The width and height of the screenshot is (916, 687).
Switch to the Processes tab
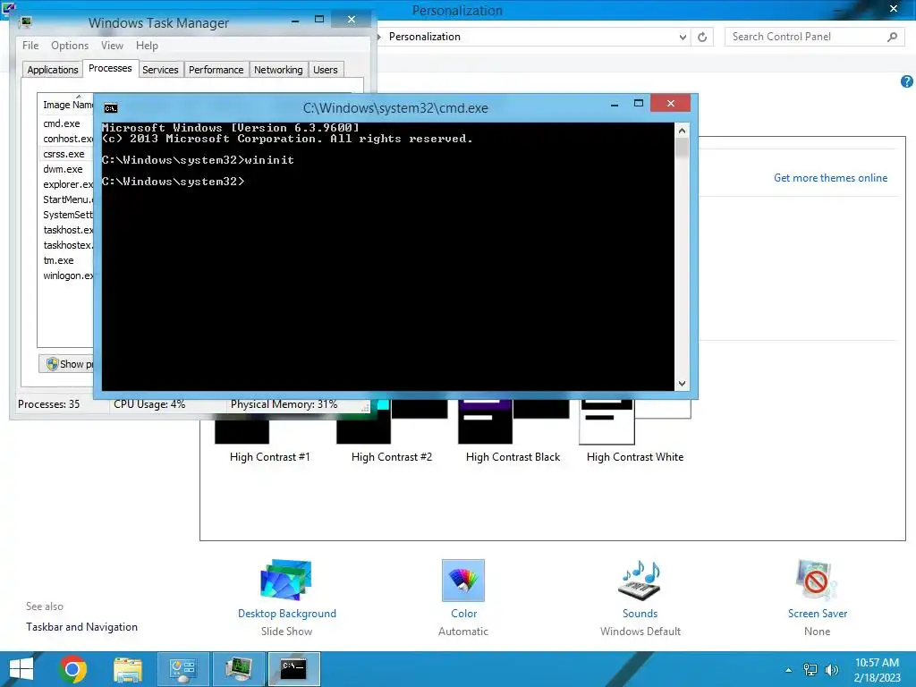(x=110, y=68)
